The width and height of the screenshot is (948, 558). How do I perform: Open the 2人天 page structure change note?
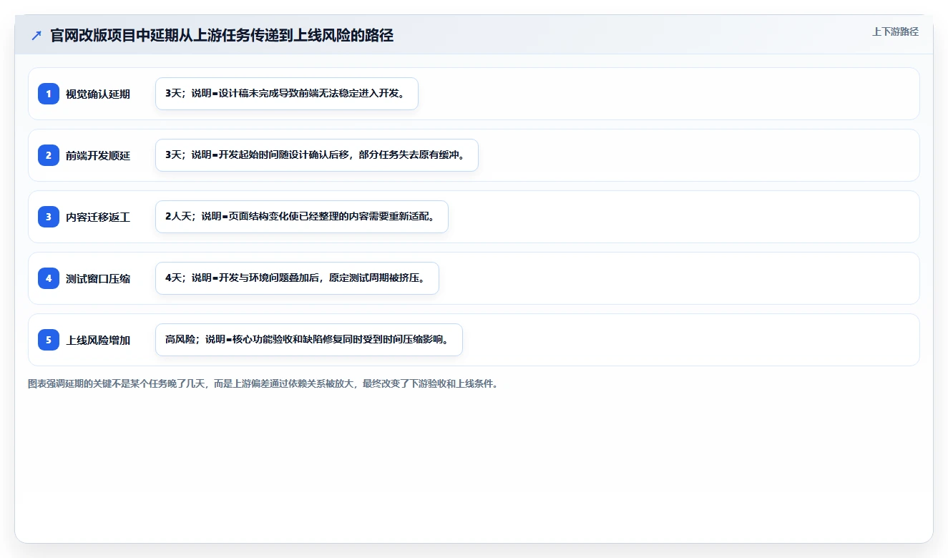(301, 217)
